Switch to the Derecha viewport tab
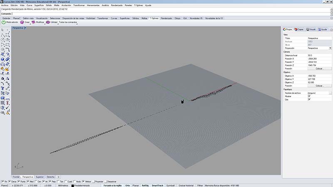The height and width of the screenshot is (187, 333). click(x=50, y=177)
